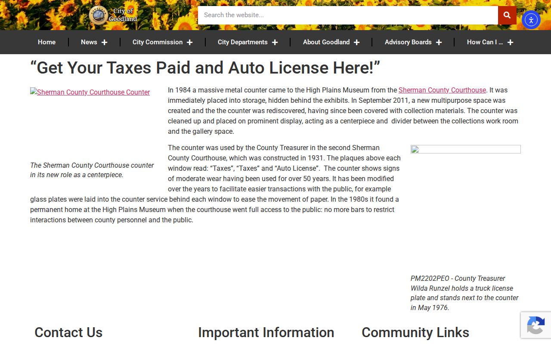The image size is (551, 344).
Task: Follow the Sherman County Courthouse text link
Action: tap(442, 90)
